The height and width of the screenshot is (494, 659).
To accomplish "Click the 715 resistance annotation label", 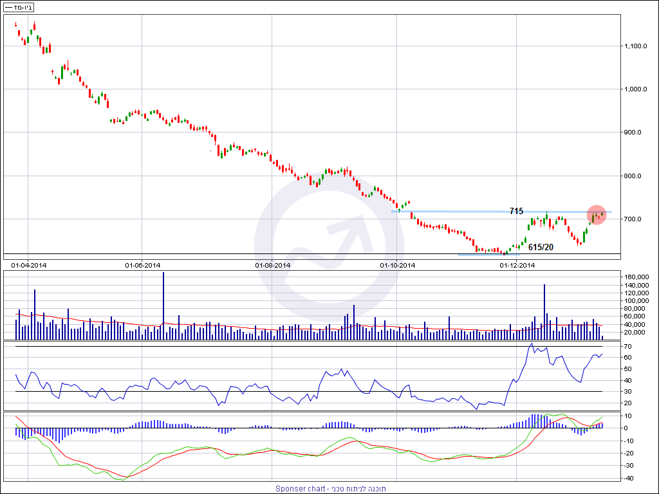I will pyautogui.click(x=516, y=211).
